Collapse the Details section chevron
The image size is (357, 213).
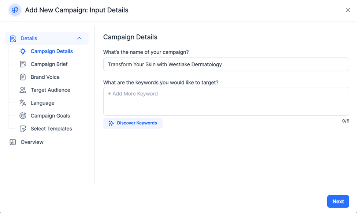(79, 38)
